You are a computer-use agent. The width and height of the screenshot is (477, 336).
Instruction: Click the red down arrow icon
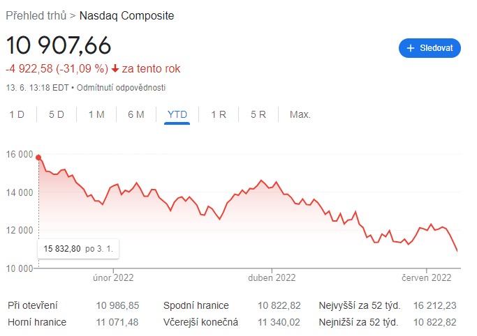tap(115, 68)
